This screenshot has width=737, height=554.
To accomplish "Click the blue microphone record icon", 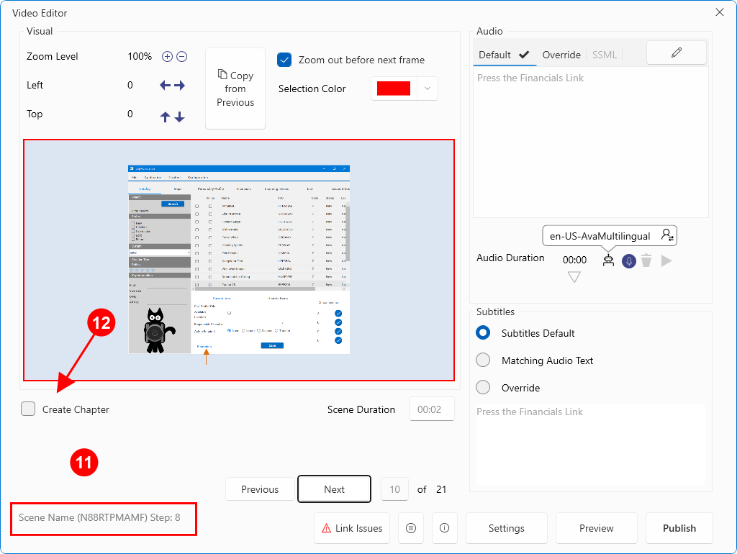I will (629, 260).
